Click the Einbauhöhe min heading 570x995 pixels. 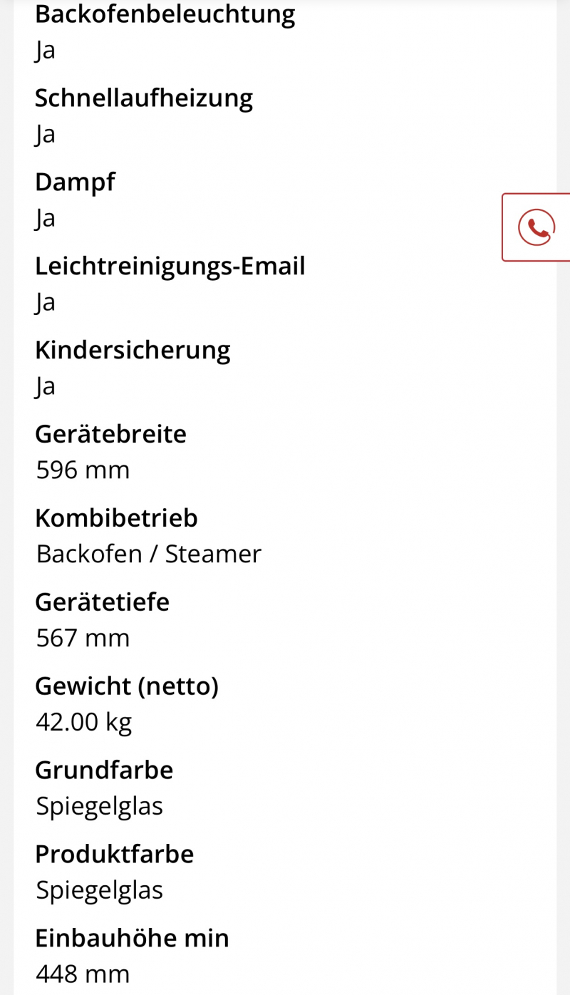coord(132,939)
